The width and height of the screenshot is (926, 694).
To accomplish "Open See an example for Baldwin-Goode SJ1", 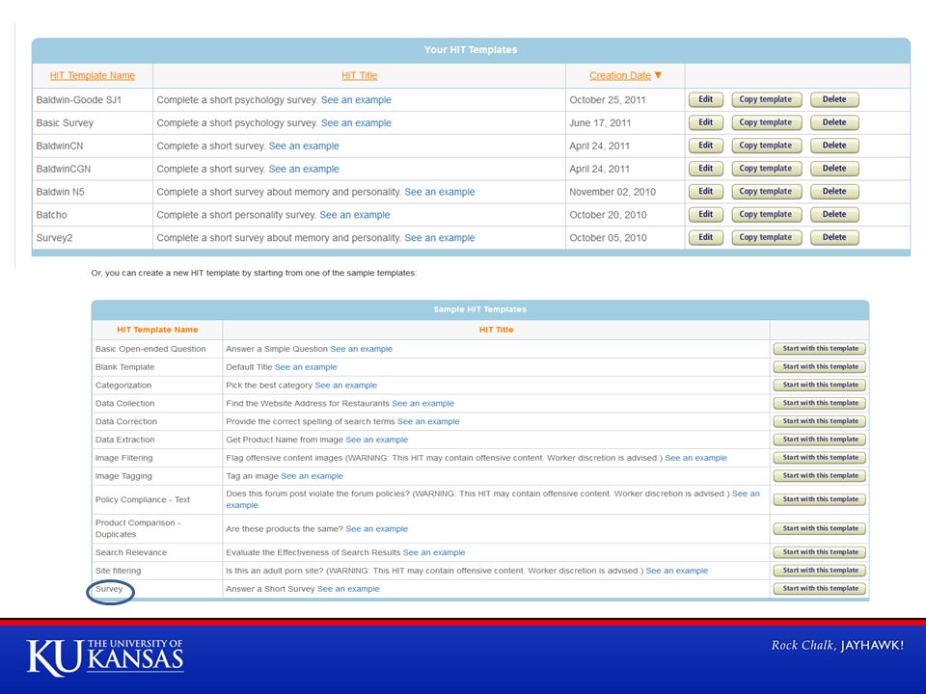I will click(356, 100).
